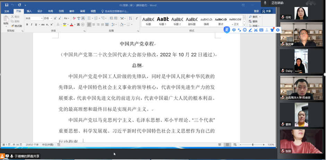Click the zoom slider in status bar
326x160 pixels.
252,145
